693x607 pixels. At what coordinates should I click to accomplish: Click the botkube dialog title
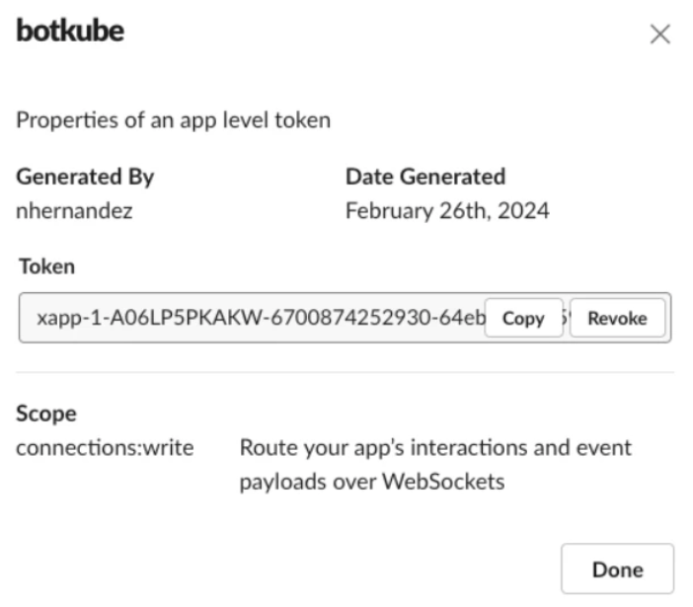coord(70,32)
